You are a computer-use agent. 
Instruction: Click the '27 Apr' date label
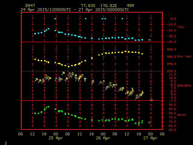[x=150, y=138]
